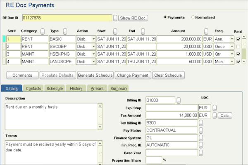Open the Start date lookup button
The width and height of the screenshot is (248, 165).
click(115, 31)
